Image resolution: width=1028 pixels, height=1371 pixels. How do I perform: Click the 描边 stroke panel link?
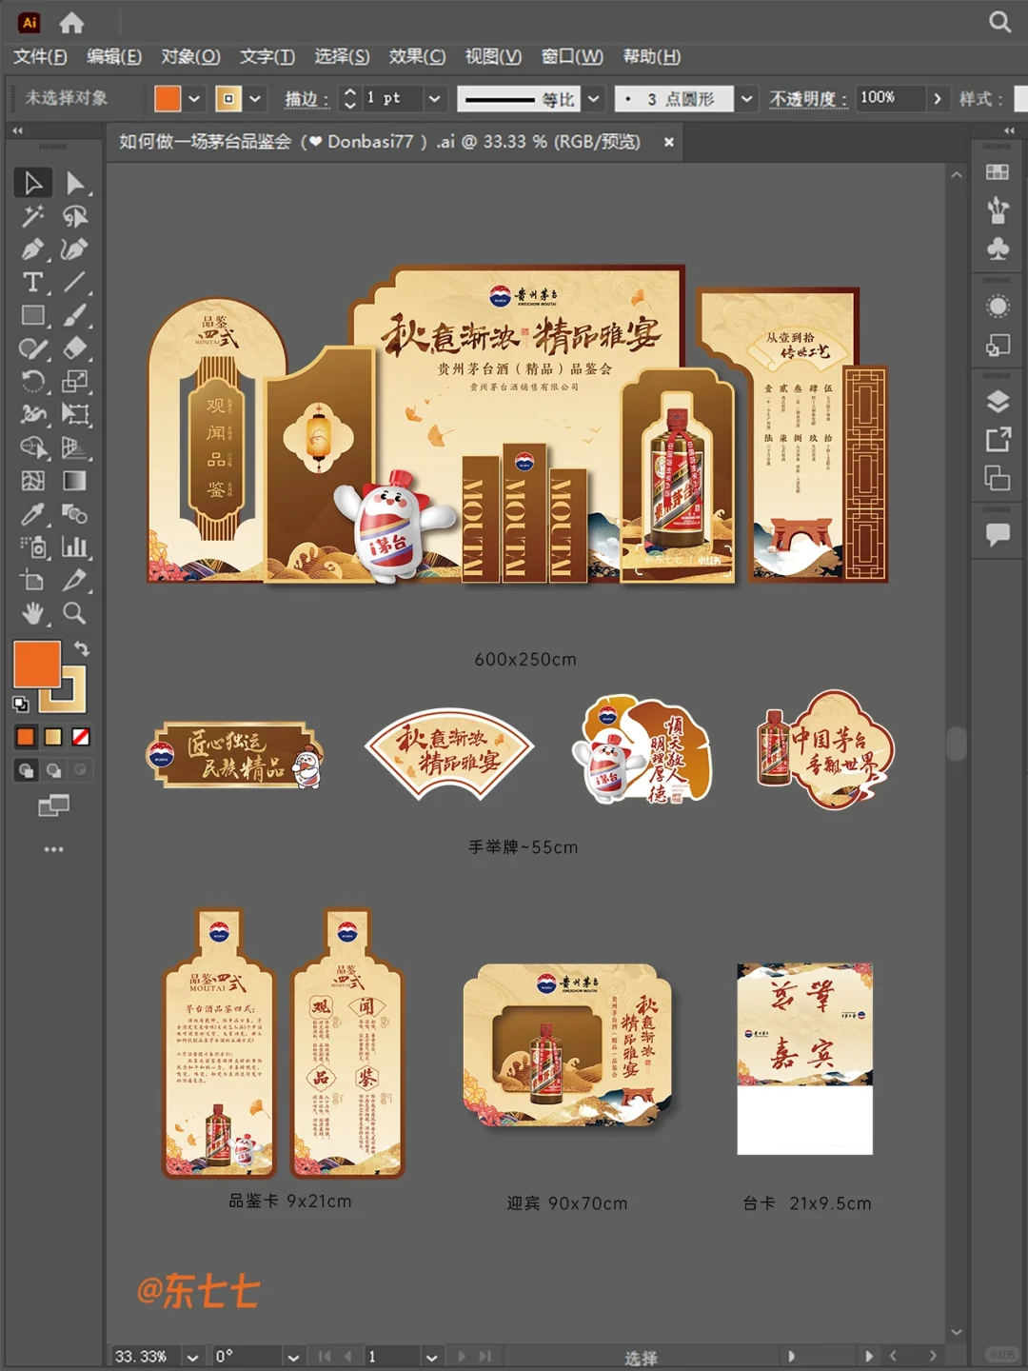[x=307, y=99]
